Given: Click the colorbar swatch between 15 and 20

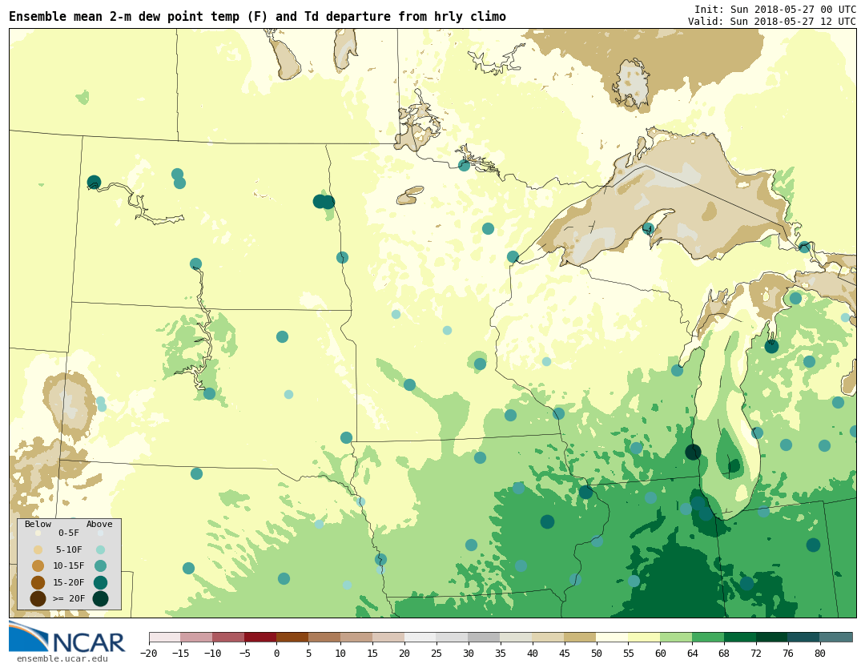Looking at the screenshot, I should (x=389, y=637).
